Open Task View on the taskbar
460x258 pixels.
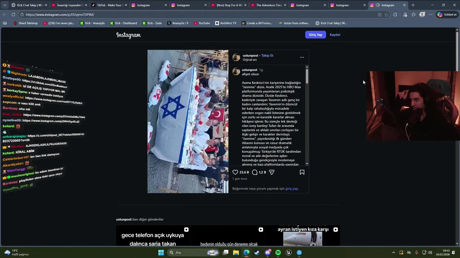tap(226, 253)
